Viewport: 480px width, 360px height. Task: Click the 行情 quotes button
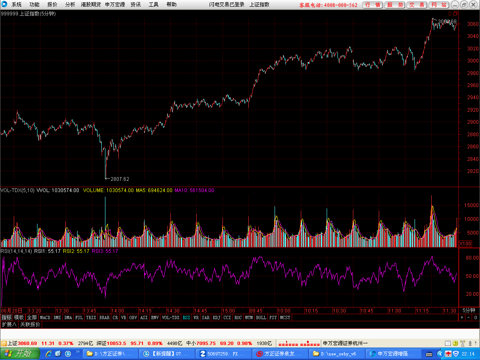pos(372,5)
